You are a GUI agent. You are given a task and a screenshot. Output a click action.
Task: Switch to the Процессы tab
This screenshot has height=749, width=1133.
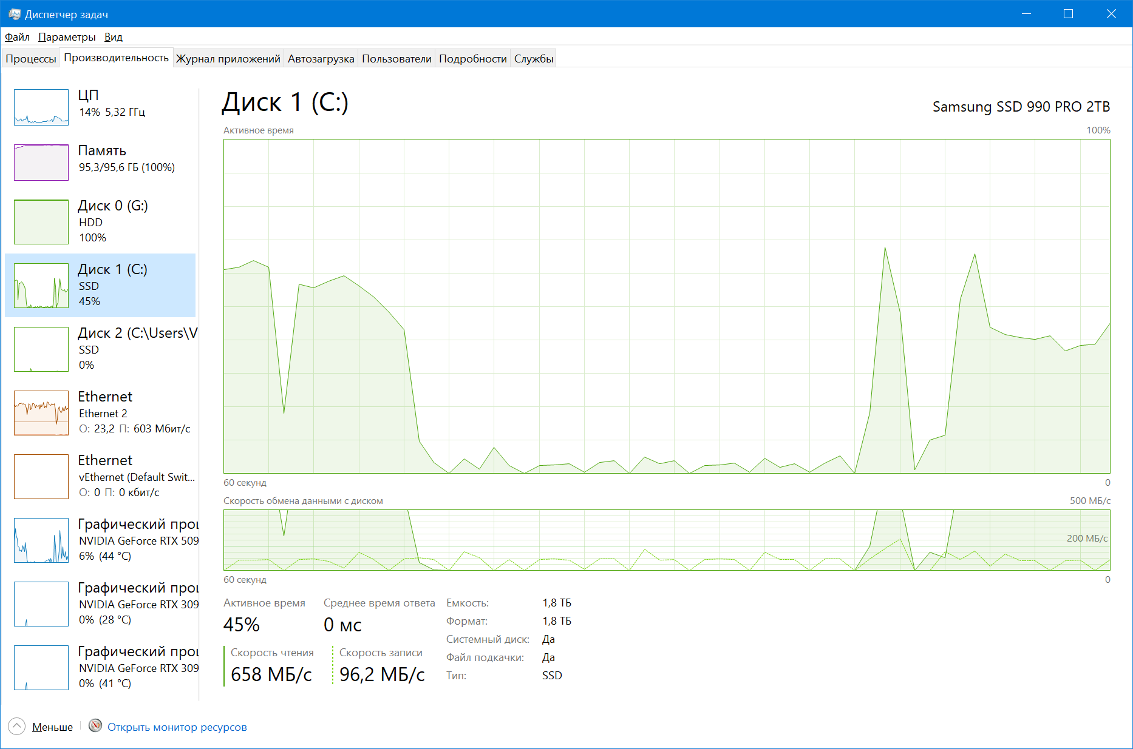[x=30, y=59]
